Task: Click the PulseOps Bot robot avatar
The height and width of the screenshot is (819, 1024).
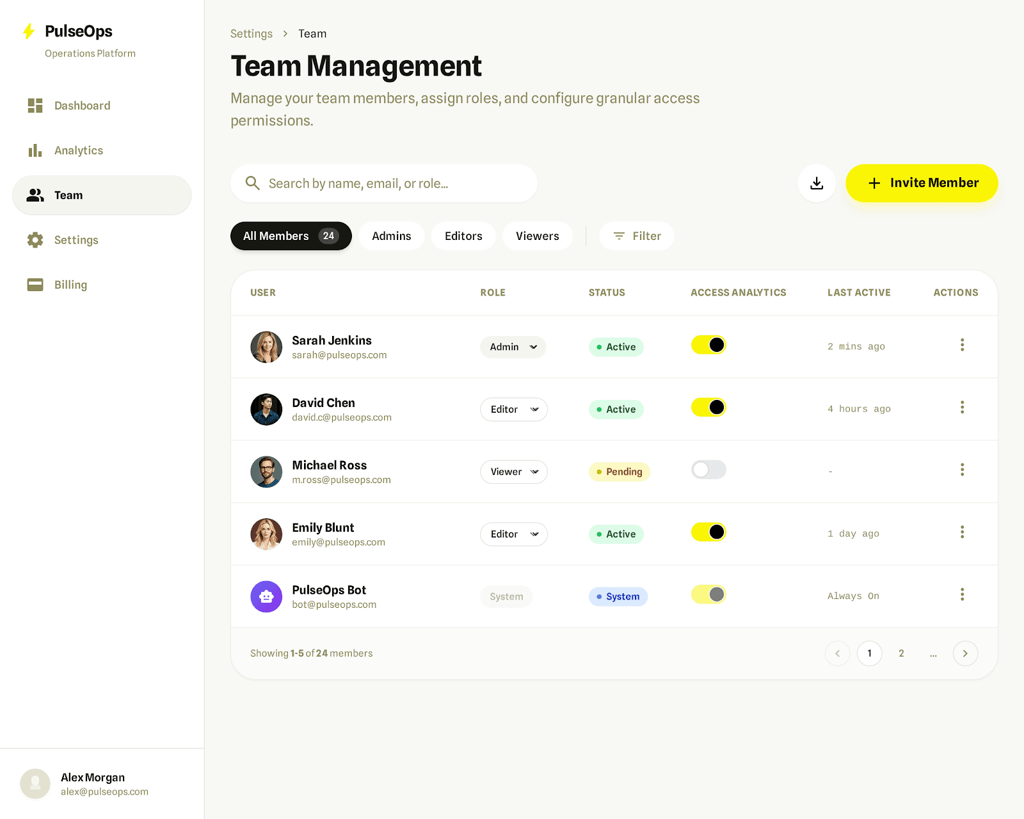Action: tap(266, 596)
